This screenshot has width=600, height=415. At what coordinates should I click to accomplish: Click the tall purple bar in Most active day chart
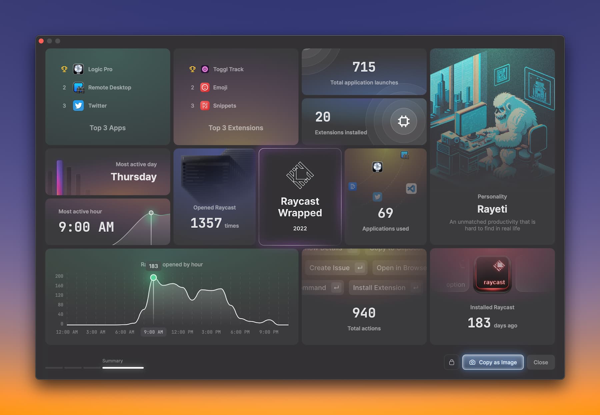[x=59, y=178]
